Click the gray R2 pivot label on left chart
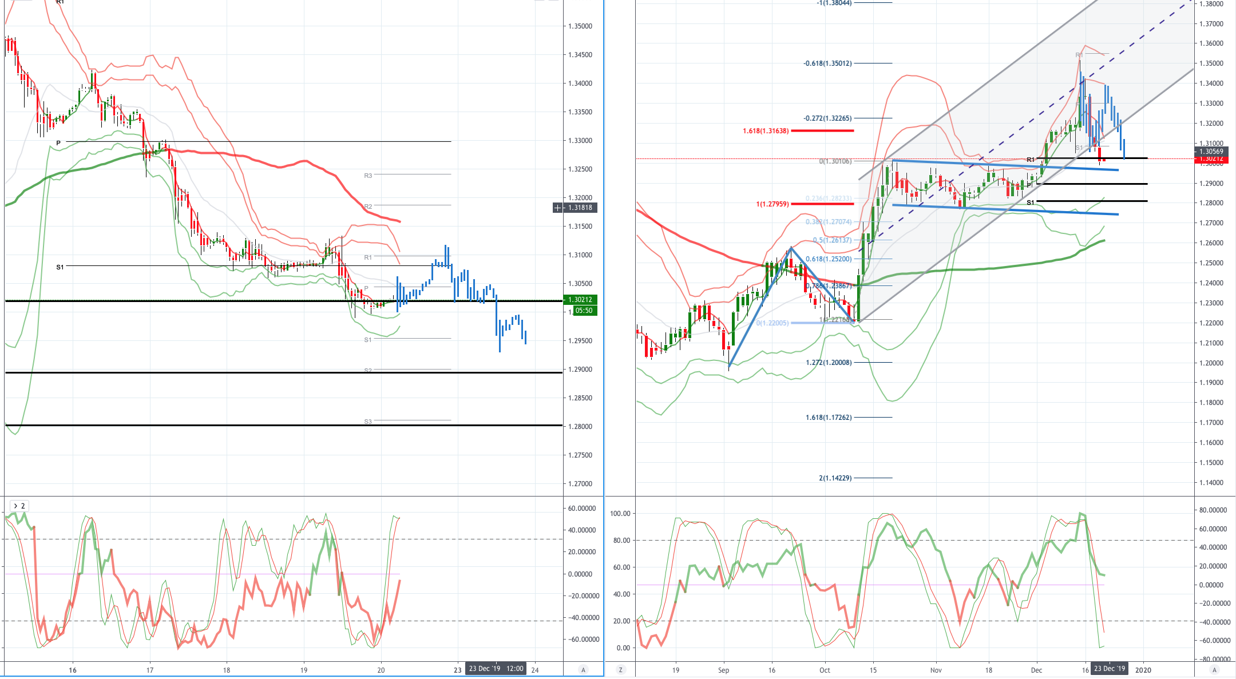The image size is (1236, 679). click(368, 207)
